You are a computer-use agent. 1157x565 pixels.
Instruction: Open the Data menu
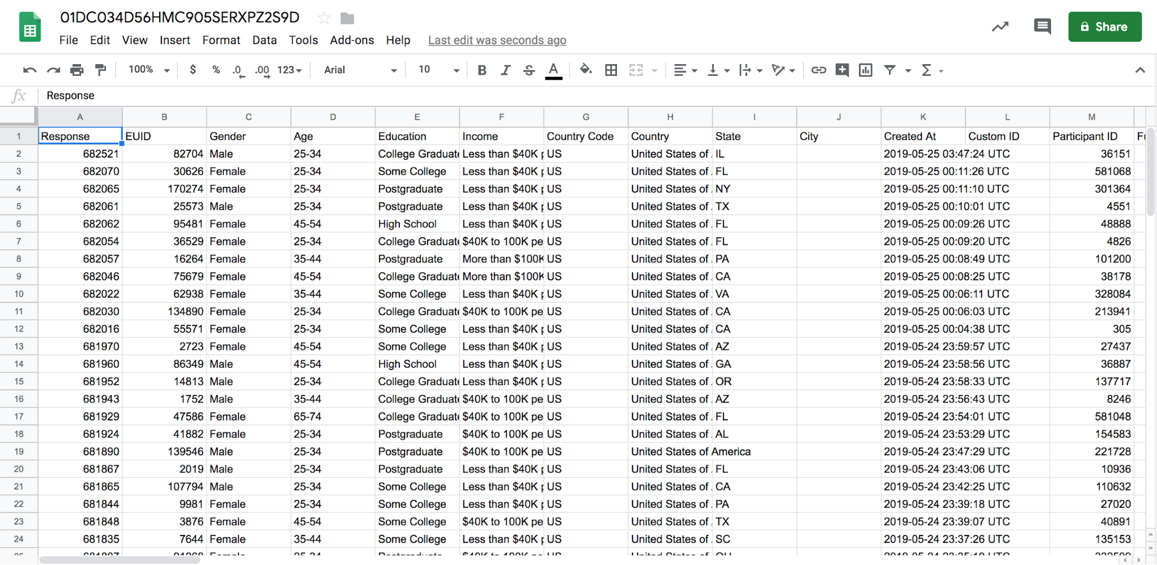pos(265,40)
